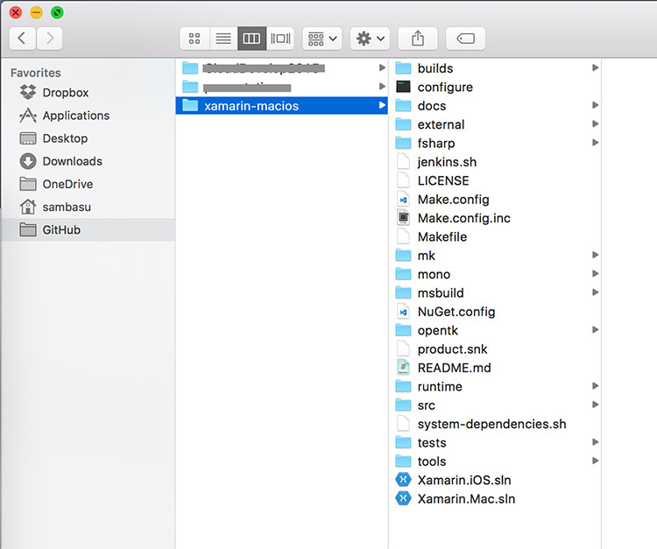
Task: Select the second blurred folder row
Action: [281, 87]
